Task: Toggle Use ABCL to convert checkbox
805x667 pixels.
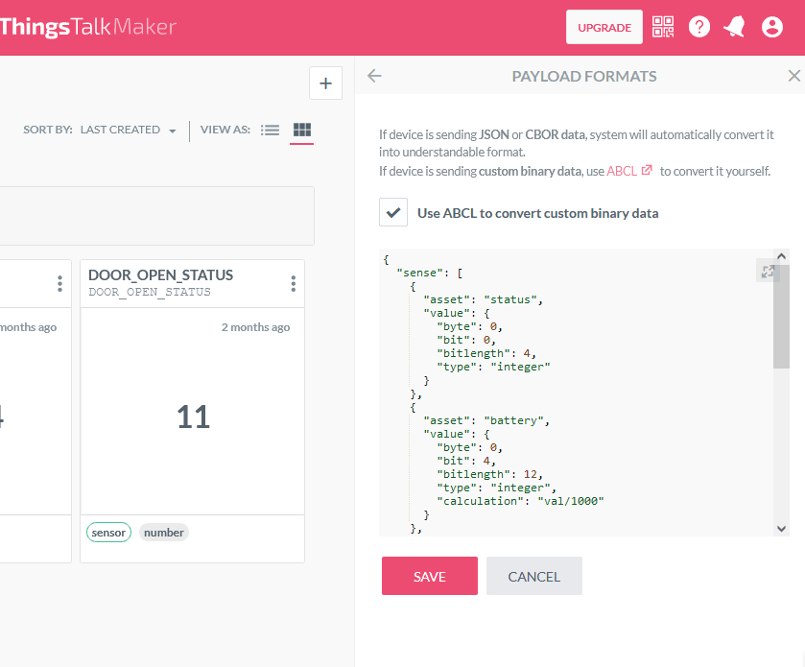Action: pyautogui.click(x=393, y=212)
